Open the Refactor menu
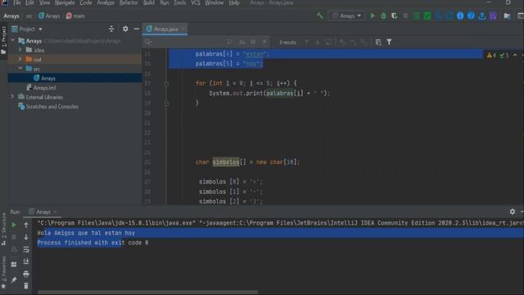 point(129,2)
